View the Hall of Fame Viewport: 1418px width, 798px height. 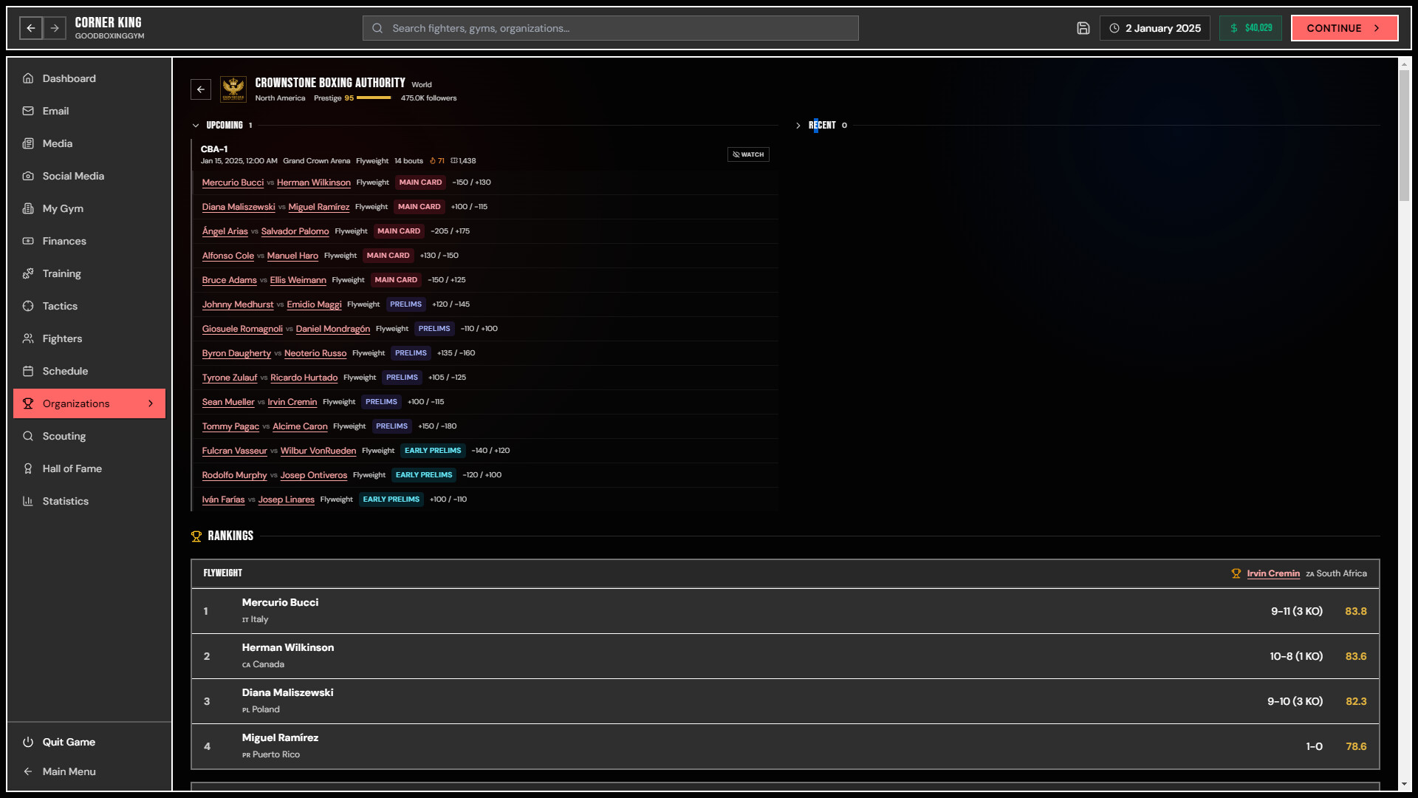(x=72, y=468)
